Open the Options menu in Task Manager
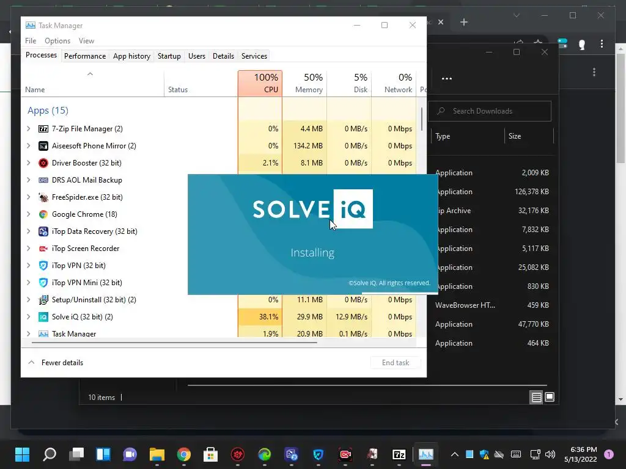Viewport: 626px width, 469px height. click(57, 41)
